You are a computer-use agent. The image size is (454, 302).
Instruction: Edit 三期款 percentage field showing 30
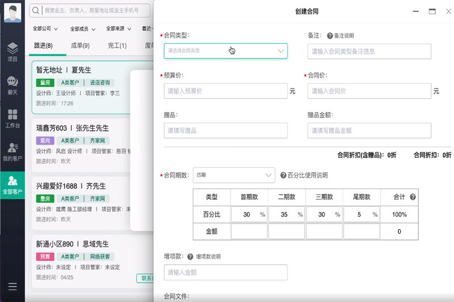pos(324,214)
